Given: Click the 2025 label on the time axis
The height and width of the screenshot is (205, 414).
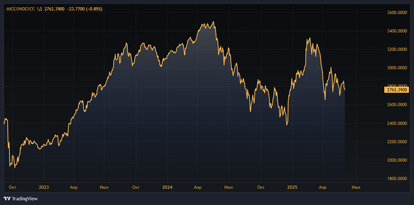Looking at the screenshot, I should [x=292, y=187].
